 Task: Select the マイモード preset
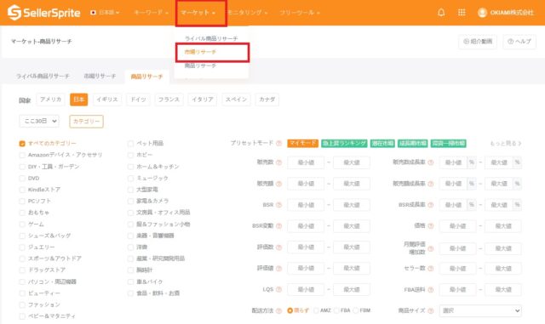(303, 144)
